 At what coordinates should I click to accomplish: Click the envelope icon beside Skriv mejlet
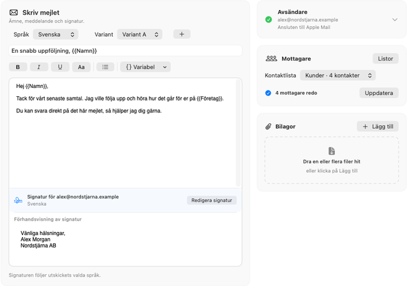tap(13, 13)
